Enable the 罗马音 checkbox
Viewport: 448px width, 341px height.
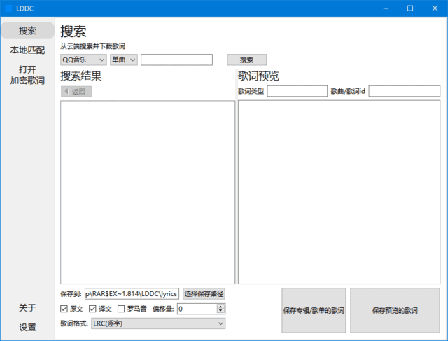(121, 309)
